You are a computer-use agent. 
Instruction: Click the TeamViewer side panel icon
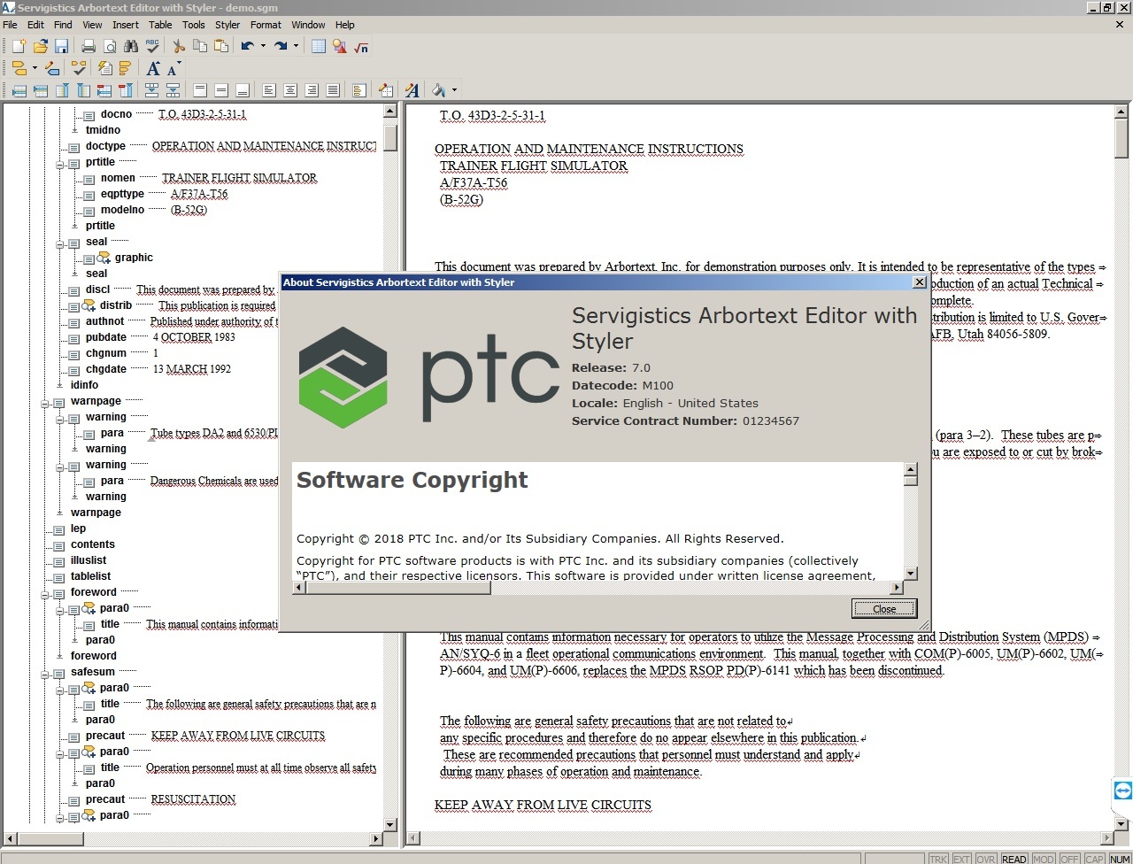(x=1122, y=791)
